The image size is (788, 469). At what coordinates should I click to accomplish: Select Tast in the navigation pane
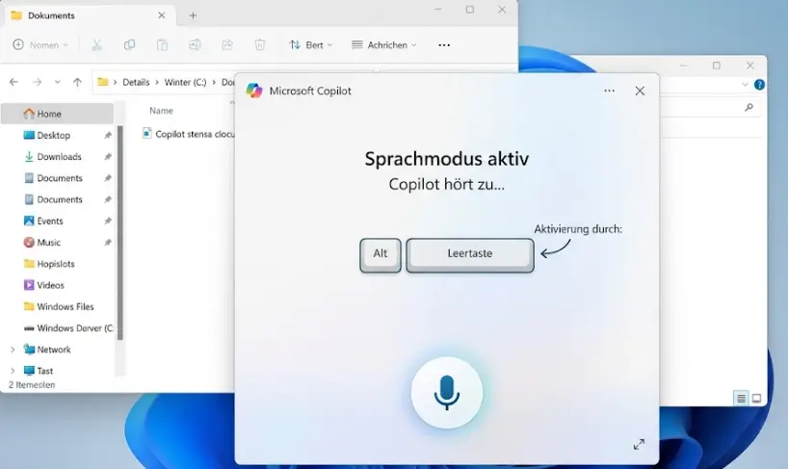[44, 371]
